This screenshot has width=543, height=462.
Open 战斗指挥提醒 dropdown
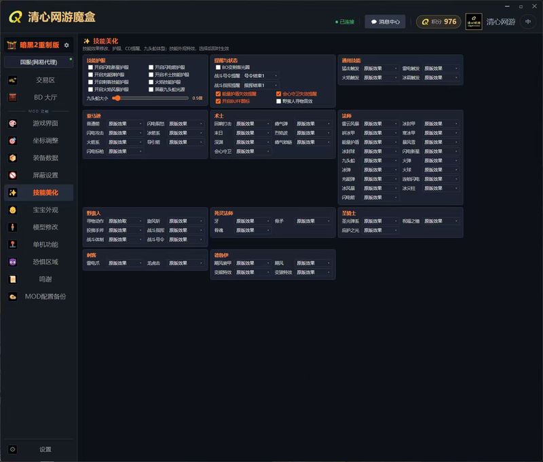tap(261, 85)
